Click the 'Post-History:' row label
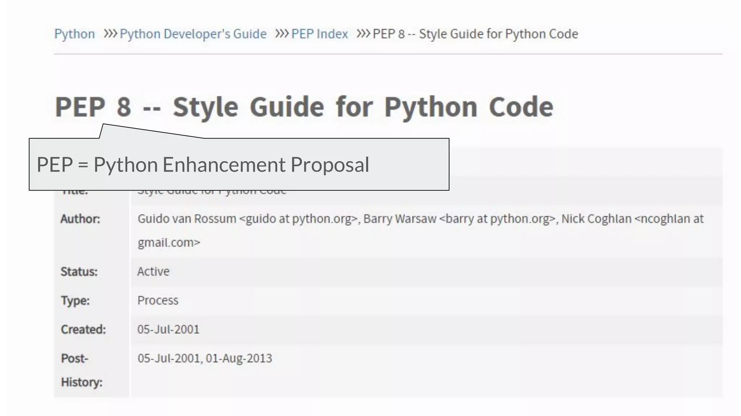Viewport: 741px width, 416px height. pos(82,370)
